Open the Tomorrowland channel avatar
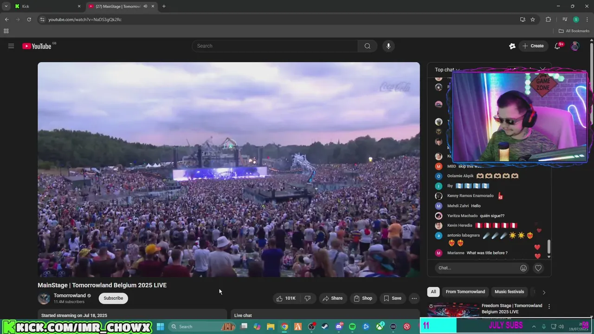 [44, 298]
